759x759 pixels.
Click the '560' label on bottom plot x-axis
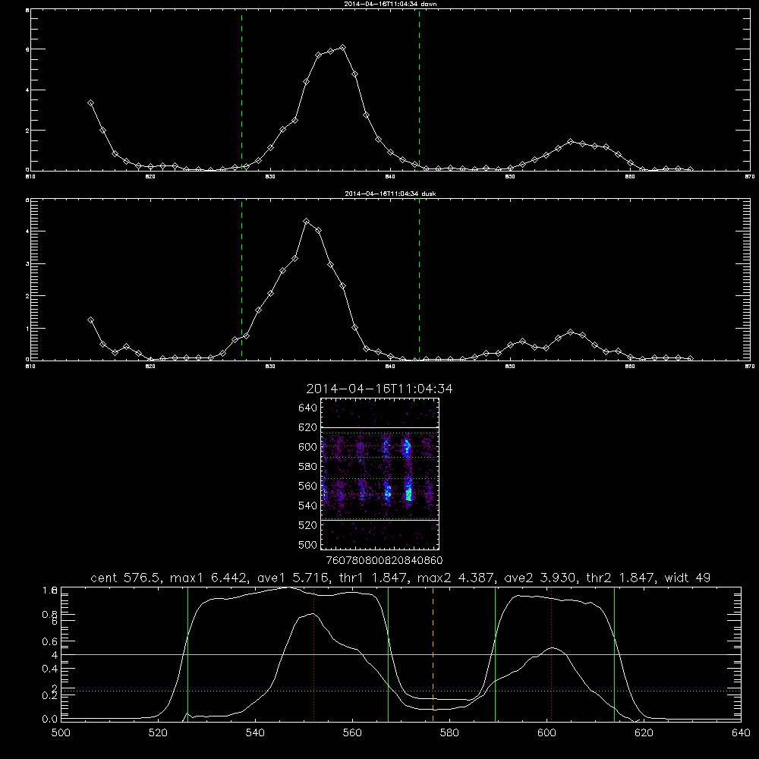tap(352, 733)
